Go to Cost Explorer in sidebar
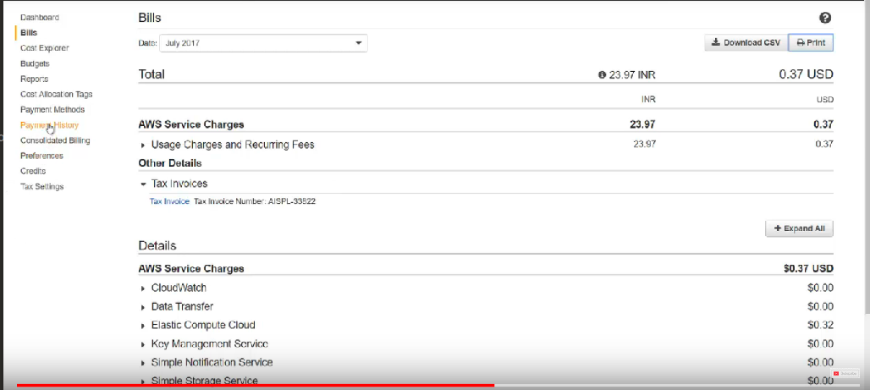 tap(44, 48)
